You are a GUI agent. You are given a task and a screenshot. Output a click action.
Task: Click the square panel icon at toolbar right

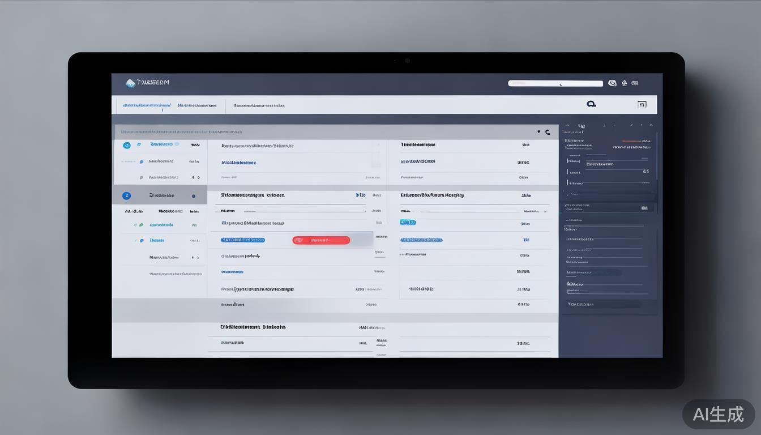(x=642, y=104)
